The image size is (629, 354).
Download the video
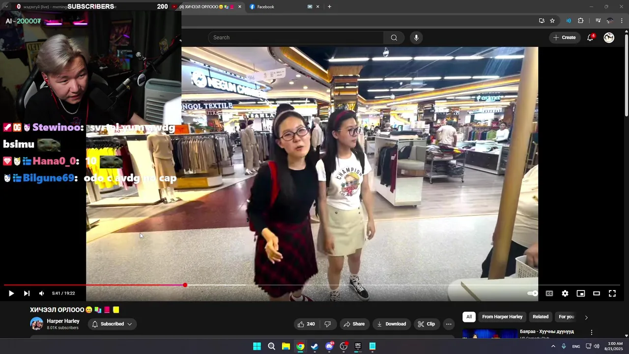pos(391,324)
